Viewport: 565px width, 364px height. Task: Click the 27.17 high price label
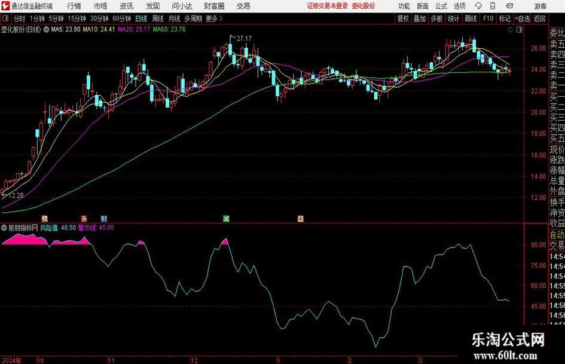(x=245, y=38)
